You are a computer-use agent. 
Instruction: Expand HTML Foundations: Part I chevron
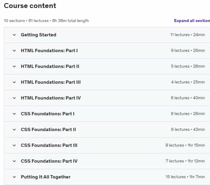[14, 51]
